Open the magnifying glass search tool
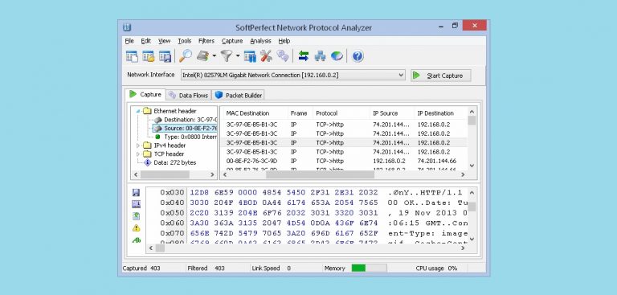The image size is (617, 295). (x=186, y=56)
